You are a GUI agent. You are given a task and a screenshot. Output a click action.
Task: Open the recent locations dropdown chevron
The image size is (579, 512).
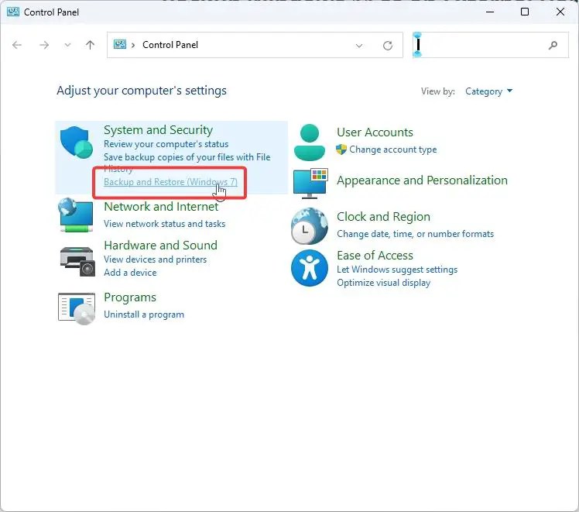(x=67, y=45)
